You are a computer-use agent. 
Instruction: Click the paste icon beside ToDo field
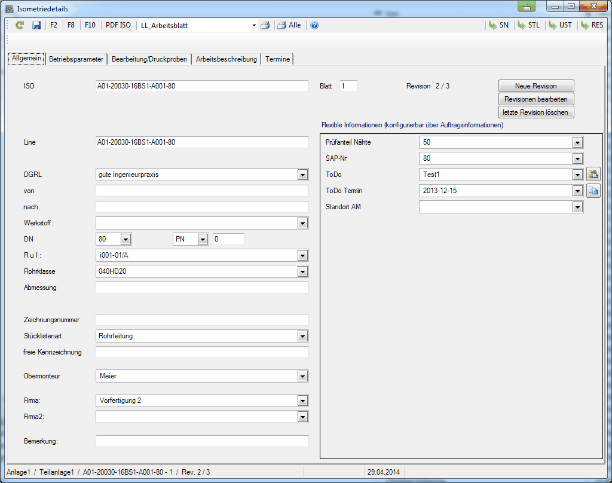click(x=593, y=175)
